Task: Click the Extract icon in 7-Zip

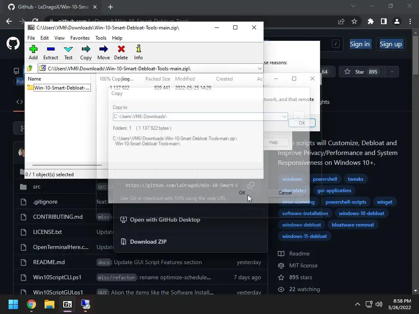Action: coord(50,52)
